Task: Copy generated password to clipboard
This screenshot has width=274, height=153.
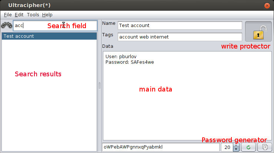Action: (x=265, y=147)
